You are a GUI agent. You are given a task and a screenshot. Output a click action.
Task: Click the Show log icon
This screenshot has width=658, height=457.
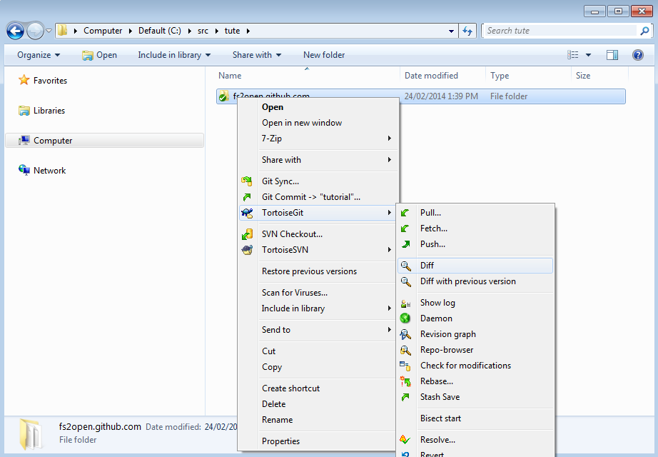coord(405,303)
